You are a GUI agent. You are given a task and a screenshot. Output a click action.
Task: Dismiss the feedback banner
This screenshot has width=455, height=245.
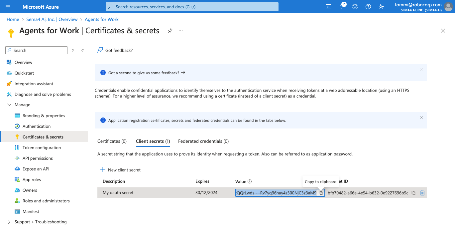(421, 70)
